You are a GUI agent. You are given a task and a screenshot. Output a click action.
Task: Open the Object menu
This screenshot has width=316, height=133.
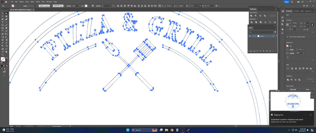(22, 2)
